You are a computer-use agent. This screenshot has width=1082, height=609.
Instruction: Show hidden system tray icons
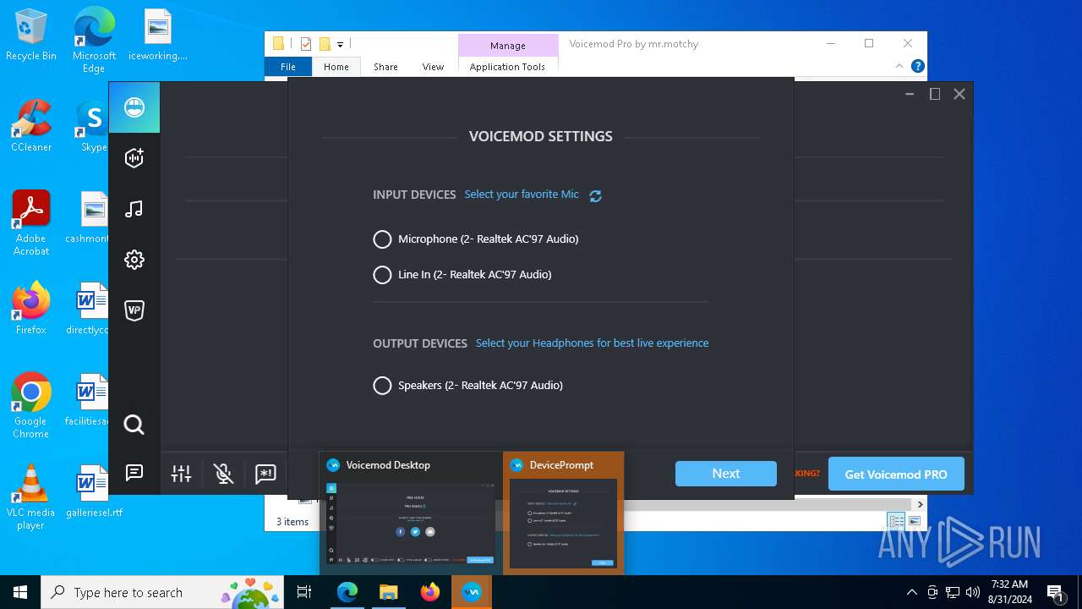[911, 592]
